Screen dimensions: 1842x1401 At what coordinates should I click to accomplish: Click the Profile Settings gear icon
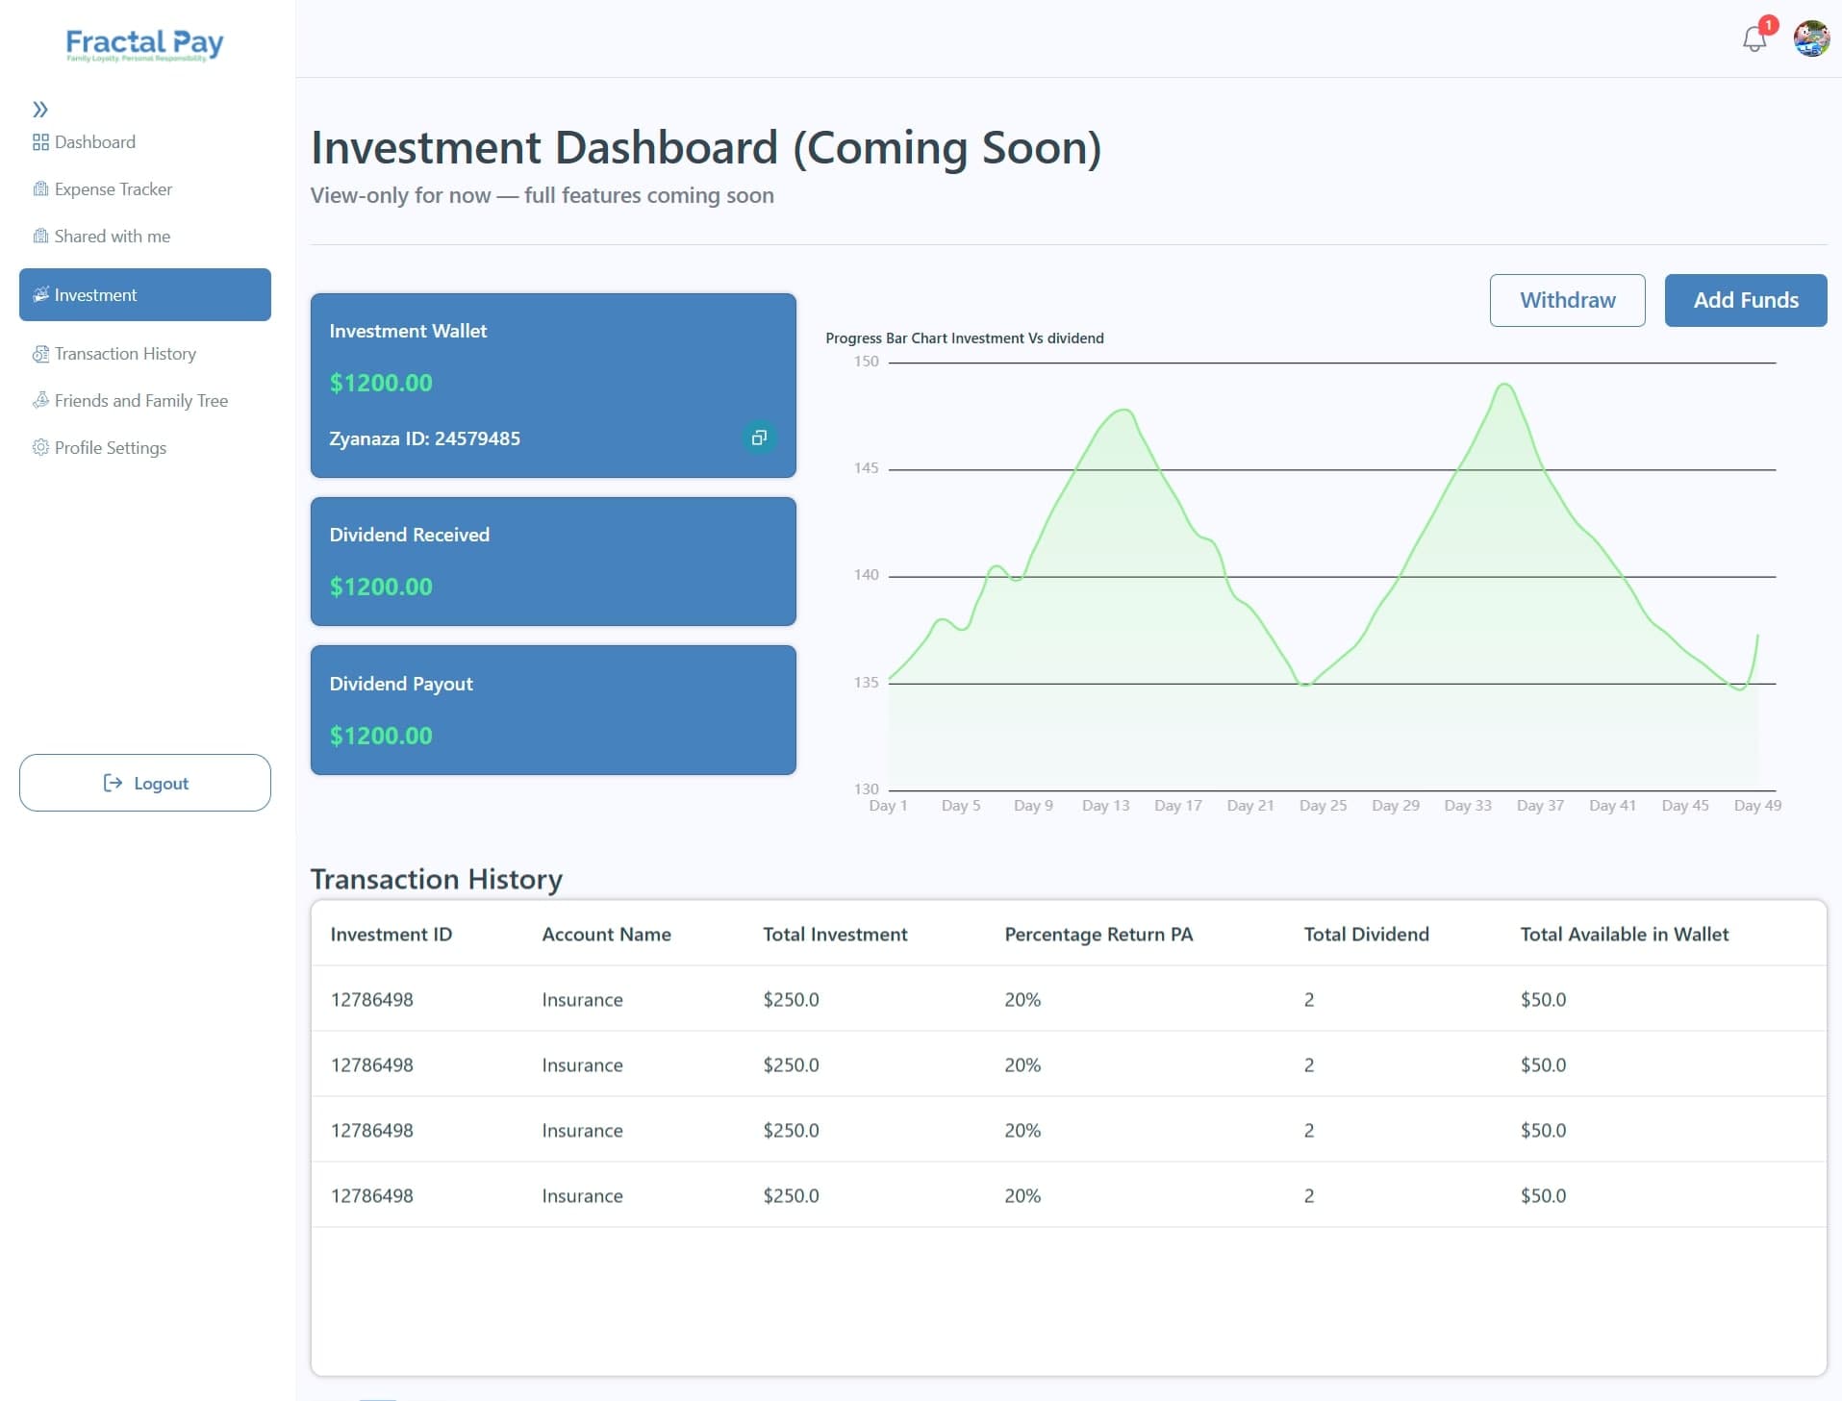[40, 448]
